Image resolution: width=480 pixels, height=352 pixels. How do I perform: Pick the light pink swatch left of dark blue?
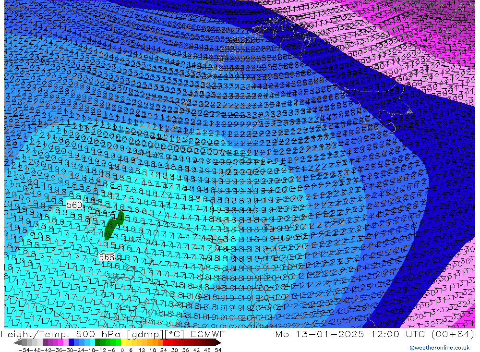click(66, 342)
